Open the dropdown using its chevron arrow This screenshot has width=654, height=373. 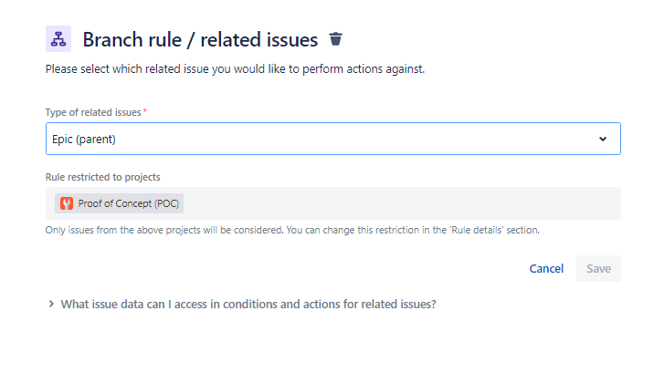603,139
